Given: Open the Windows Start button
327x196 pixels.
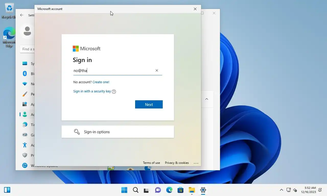Looking at the screenshot, I should (124, 190).
